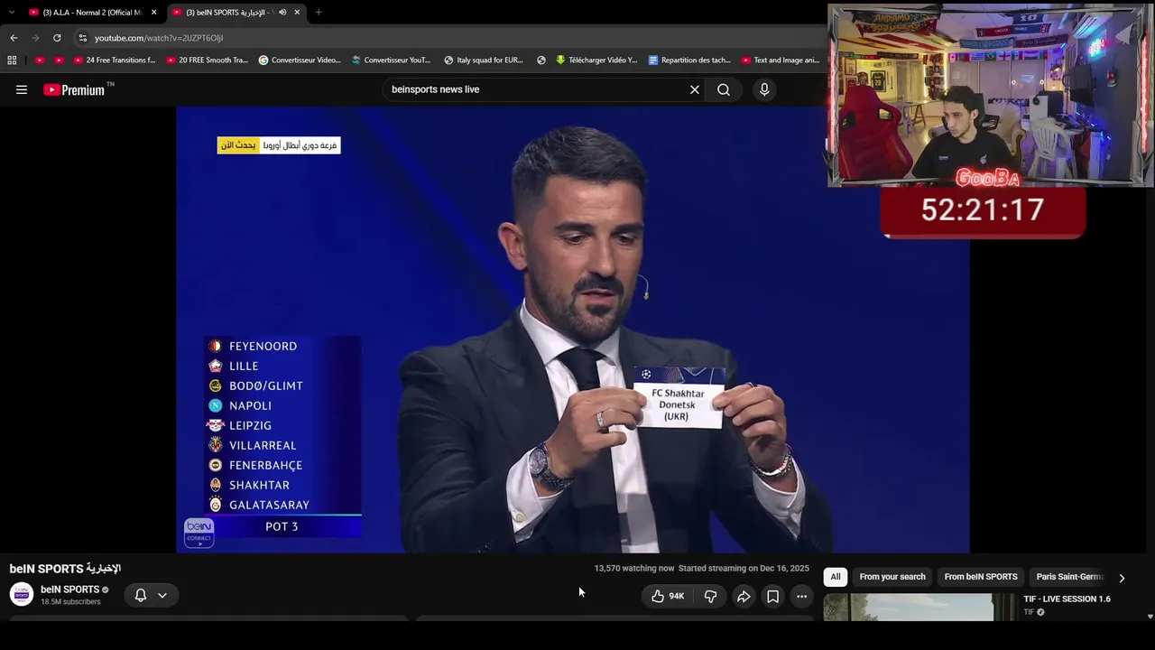Dislike the video with thumbs-down button

[711, 596]
